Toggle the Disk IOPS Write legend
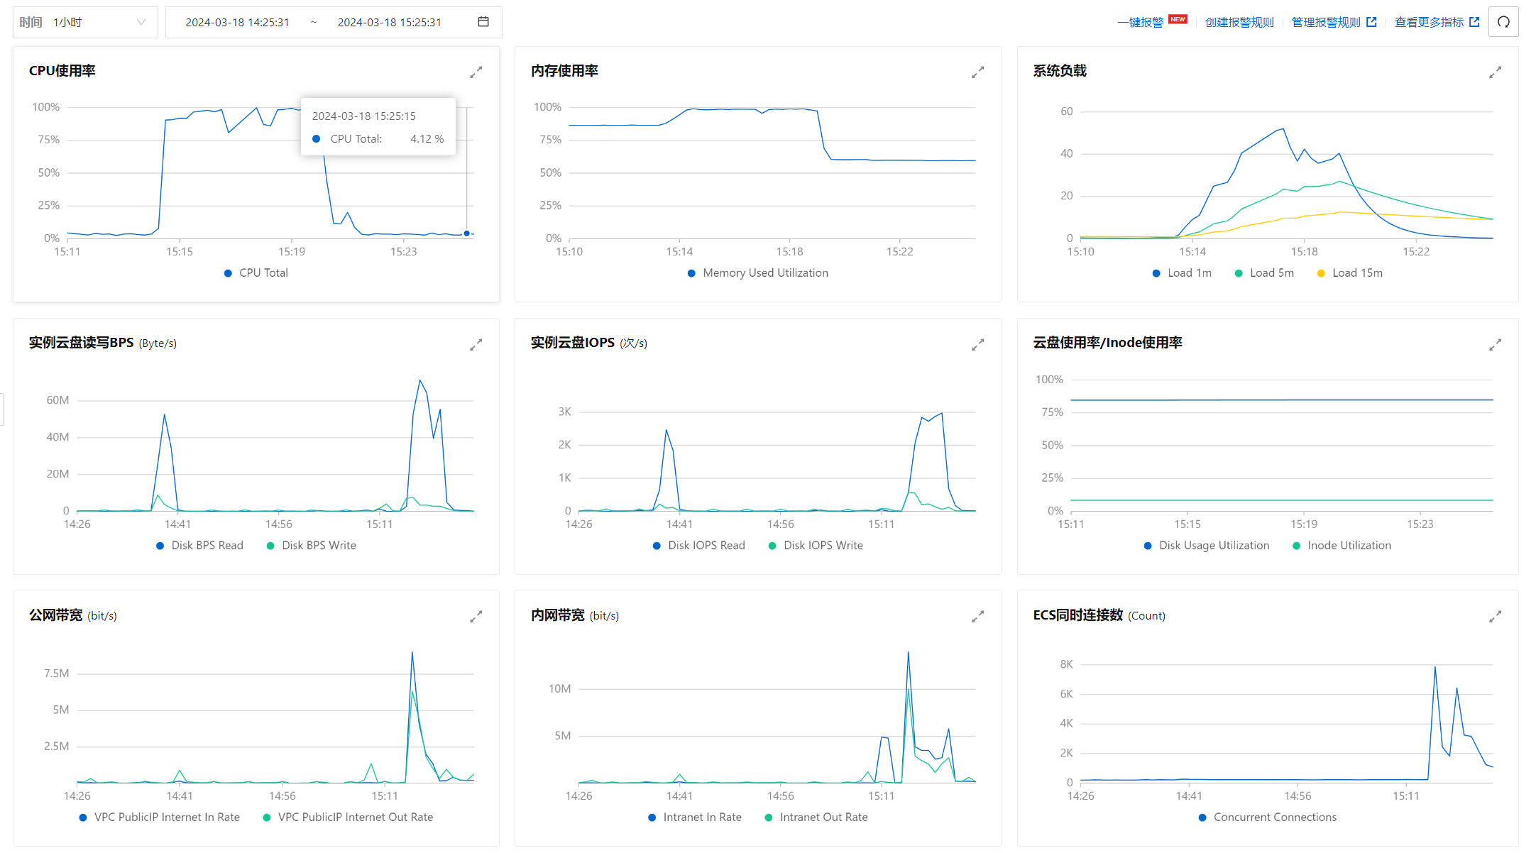This screenshot has height=853, width=1536. coord(816,545)
